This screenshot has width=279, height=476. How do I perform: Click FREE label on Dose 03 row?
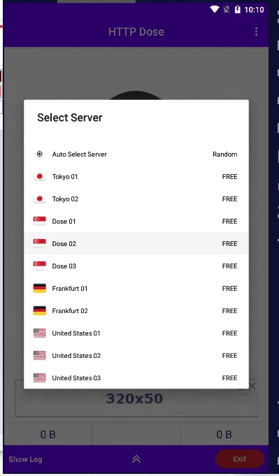(x=230, y=266)
